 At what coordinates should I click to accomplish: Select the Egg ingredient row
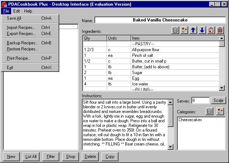151,78
